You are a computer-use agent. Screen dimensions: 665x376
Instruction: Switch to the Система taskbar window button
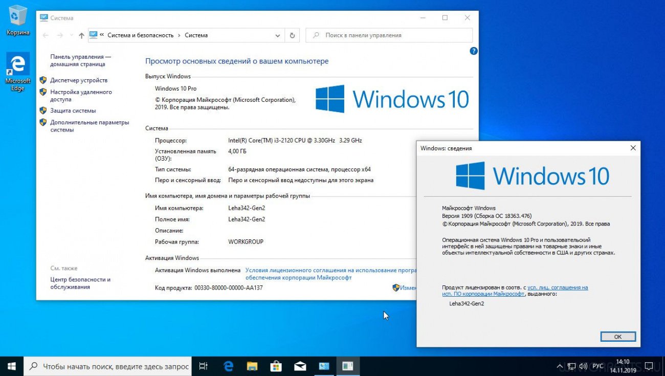324,366
